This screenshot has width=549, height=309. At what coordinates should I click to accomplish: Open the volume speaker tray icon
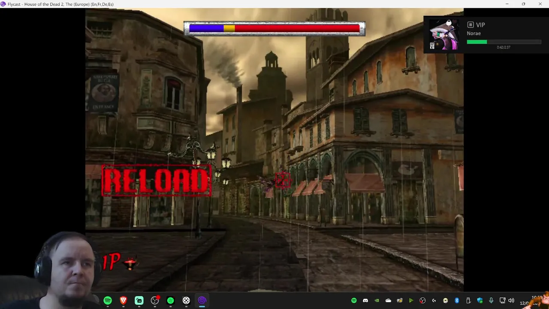511,301
